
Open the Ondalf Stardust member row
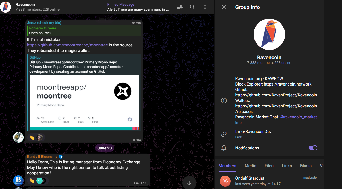tap(269, 181)
